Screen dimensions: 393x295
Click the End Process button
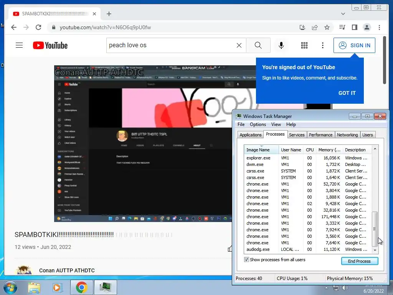pos(359,261)
